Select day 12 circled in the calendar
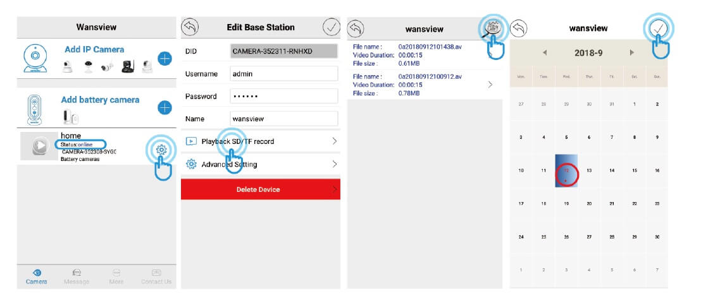 click(x=566, y=171)
